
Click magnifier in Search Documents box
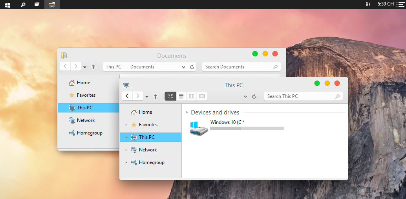pos(276,67)
